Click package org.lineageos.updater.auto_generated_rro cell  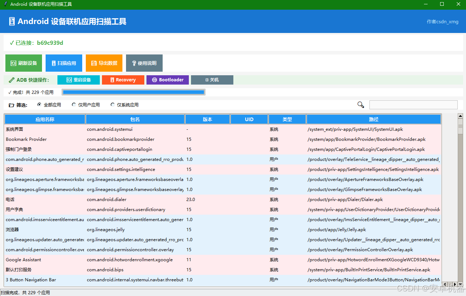(135, 240)
